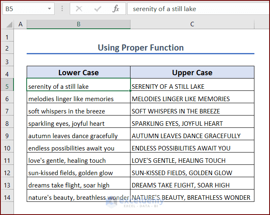The height and width of the screenshot is (215, 270).
Task: Select cell 'melodies linger like memories'
Action: (x=78, y=97)
